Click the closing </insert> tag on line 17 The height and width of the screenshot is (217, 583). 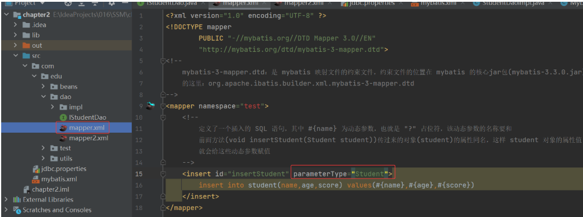[201, 196]
